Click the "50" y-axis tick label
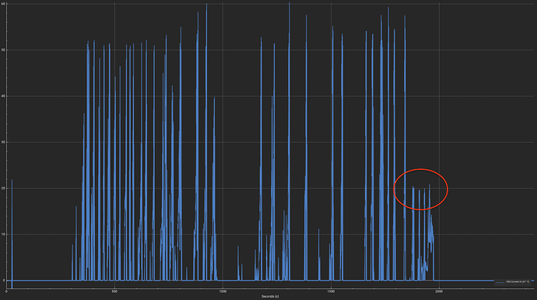The height and width of the screenshot is (300, 537). [3, 50]
